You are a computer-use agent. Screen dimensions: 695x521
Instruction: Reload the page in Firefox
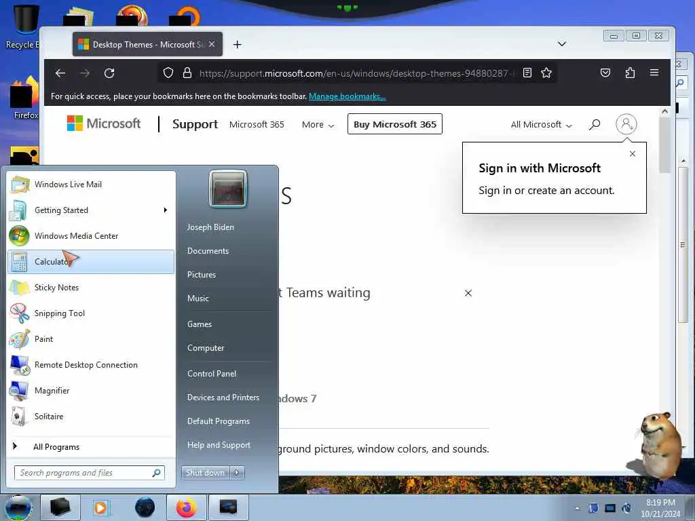tap(109, 73)
